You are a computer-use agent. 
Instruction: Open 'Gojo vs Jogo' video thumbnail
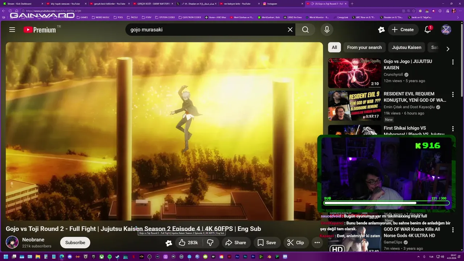point(355,73)
